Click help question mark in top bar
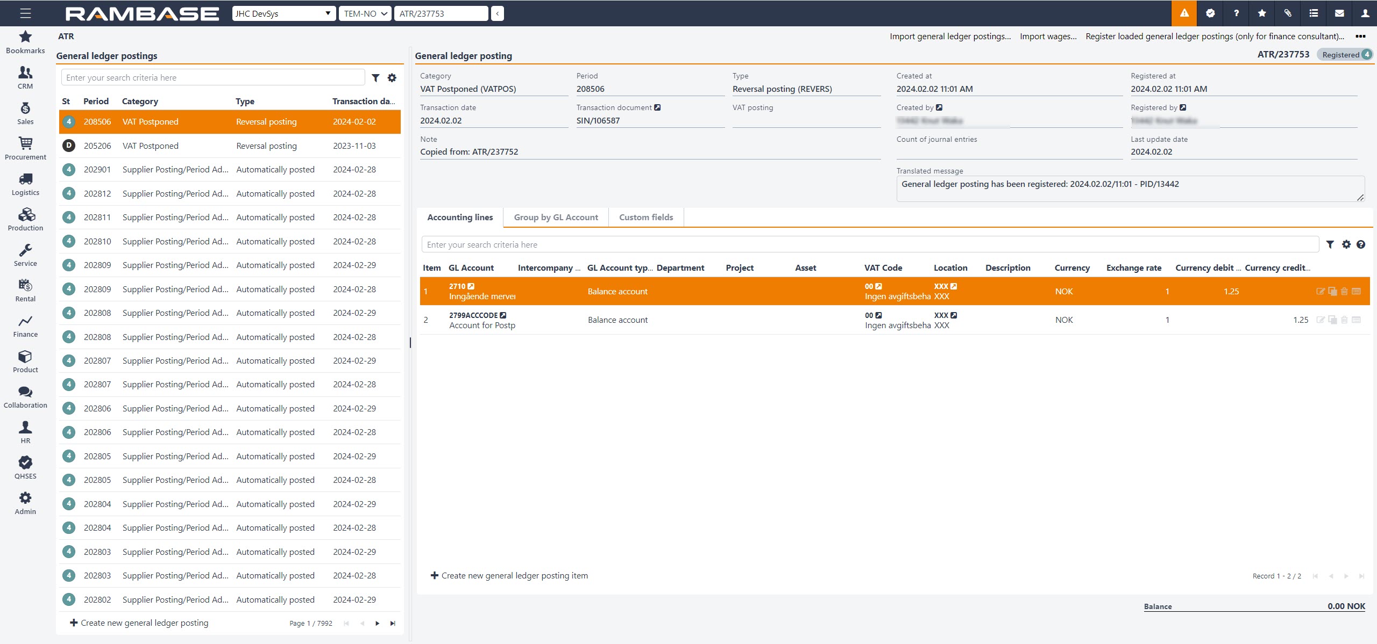The height and width of the screenshot is (644, 1377). point(1236,13)
